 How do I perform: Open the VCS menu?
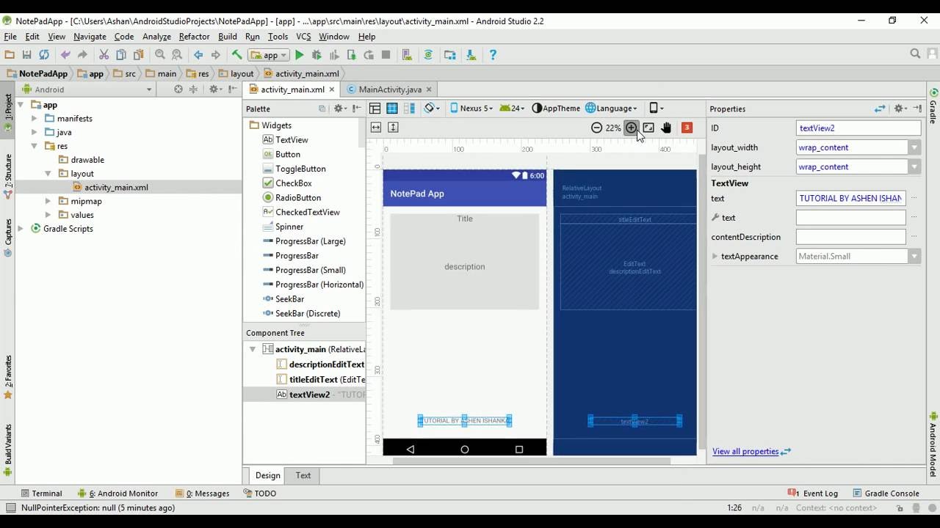tap(303, 37)
